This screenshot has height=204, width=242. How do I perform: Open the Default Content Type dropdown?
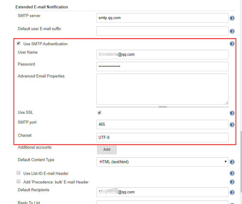point(162,162)
